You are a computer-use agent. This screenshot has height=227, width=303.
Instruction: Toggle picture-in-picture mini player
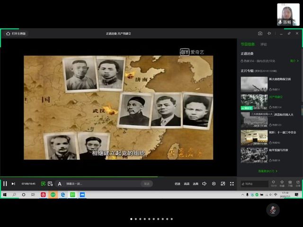point(223,183)
